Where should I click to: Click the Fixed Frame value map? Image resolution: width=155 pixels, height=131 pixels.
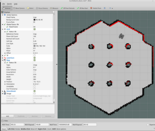pyautogui.click(x=35, y=17)
